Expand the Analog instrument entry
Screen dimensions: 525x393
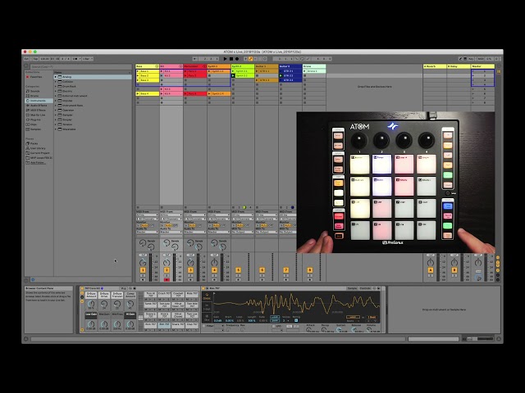[56, 77]
